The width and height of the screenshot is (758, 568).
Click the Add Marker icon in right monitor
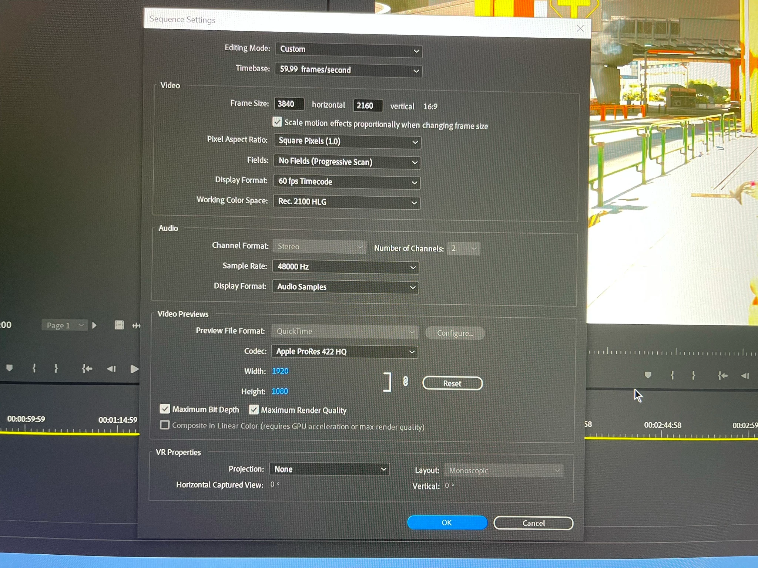(648, 375)
